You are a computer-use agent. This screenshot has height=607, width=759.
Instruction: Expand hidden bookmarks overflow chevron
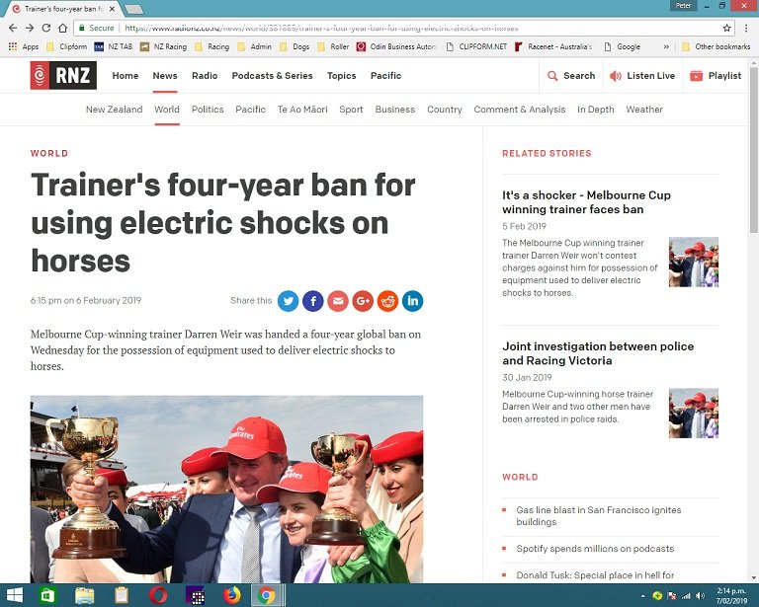pyautogui.click(x=665, y=46)
